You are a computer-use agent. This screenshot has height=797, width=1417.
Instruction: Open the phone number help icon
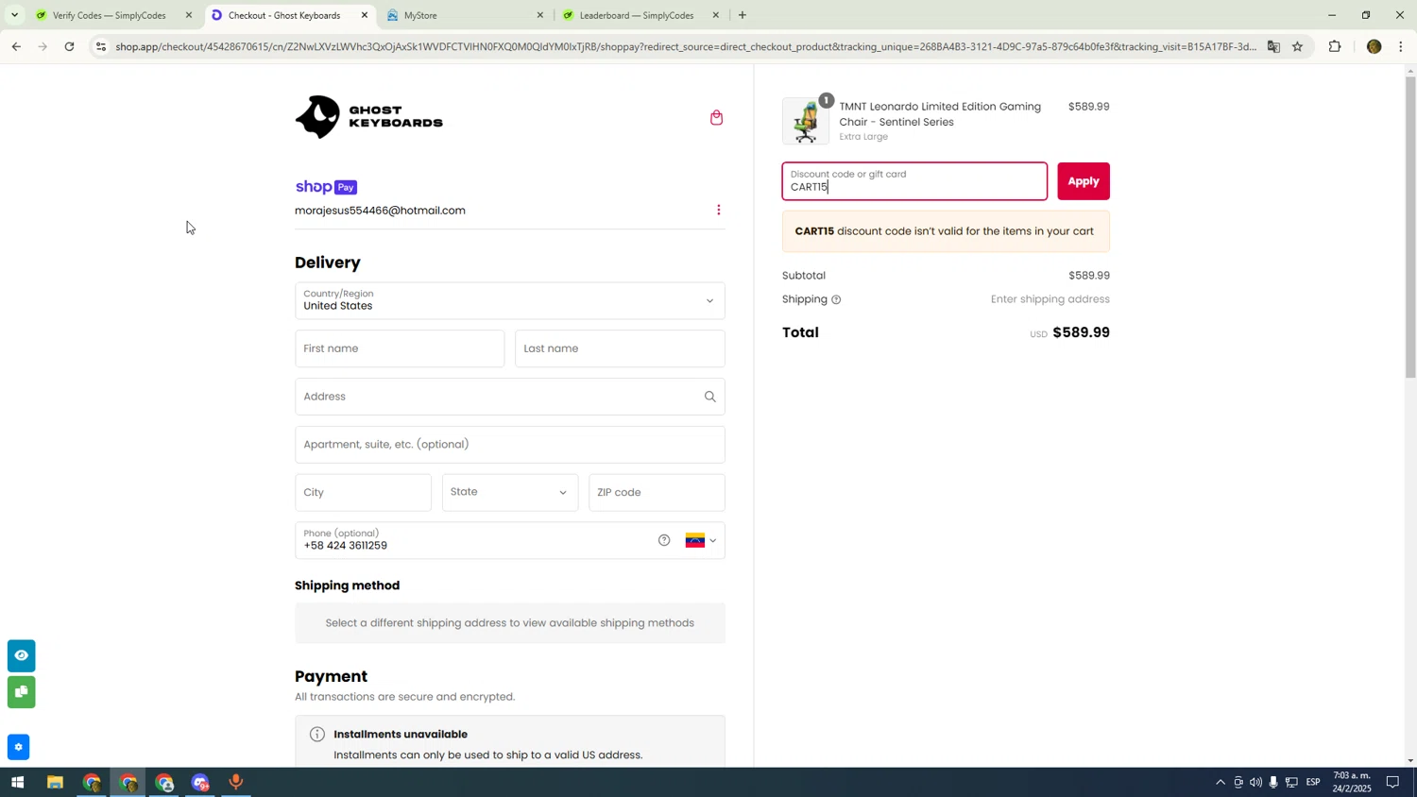coord(664,540)
